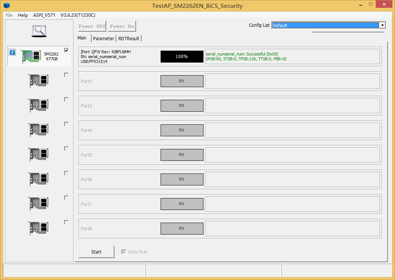Enable the Port3 device checkbox

tap(66, 99)
